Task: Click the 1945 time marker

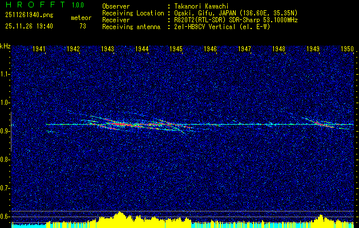Action: point(176,48)
